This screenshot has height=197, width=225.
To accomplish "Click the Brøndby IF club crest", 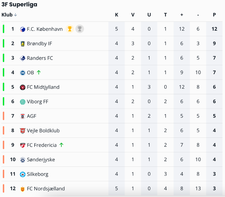I will coord(23,44).
